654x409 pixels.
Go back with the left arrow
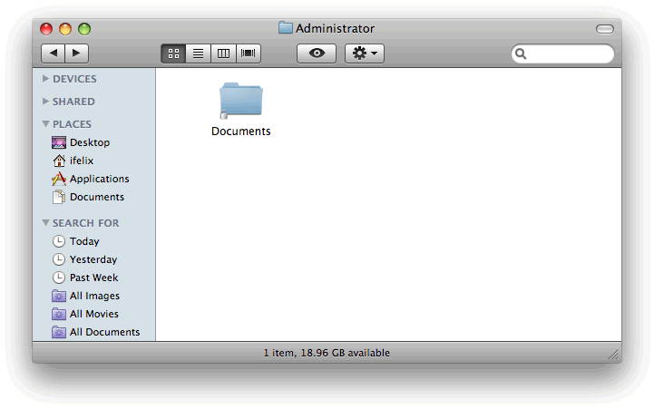point(53,54)
